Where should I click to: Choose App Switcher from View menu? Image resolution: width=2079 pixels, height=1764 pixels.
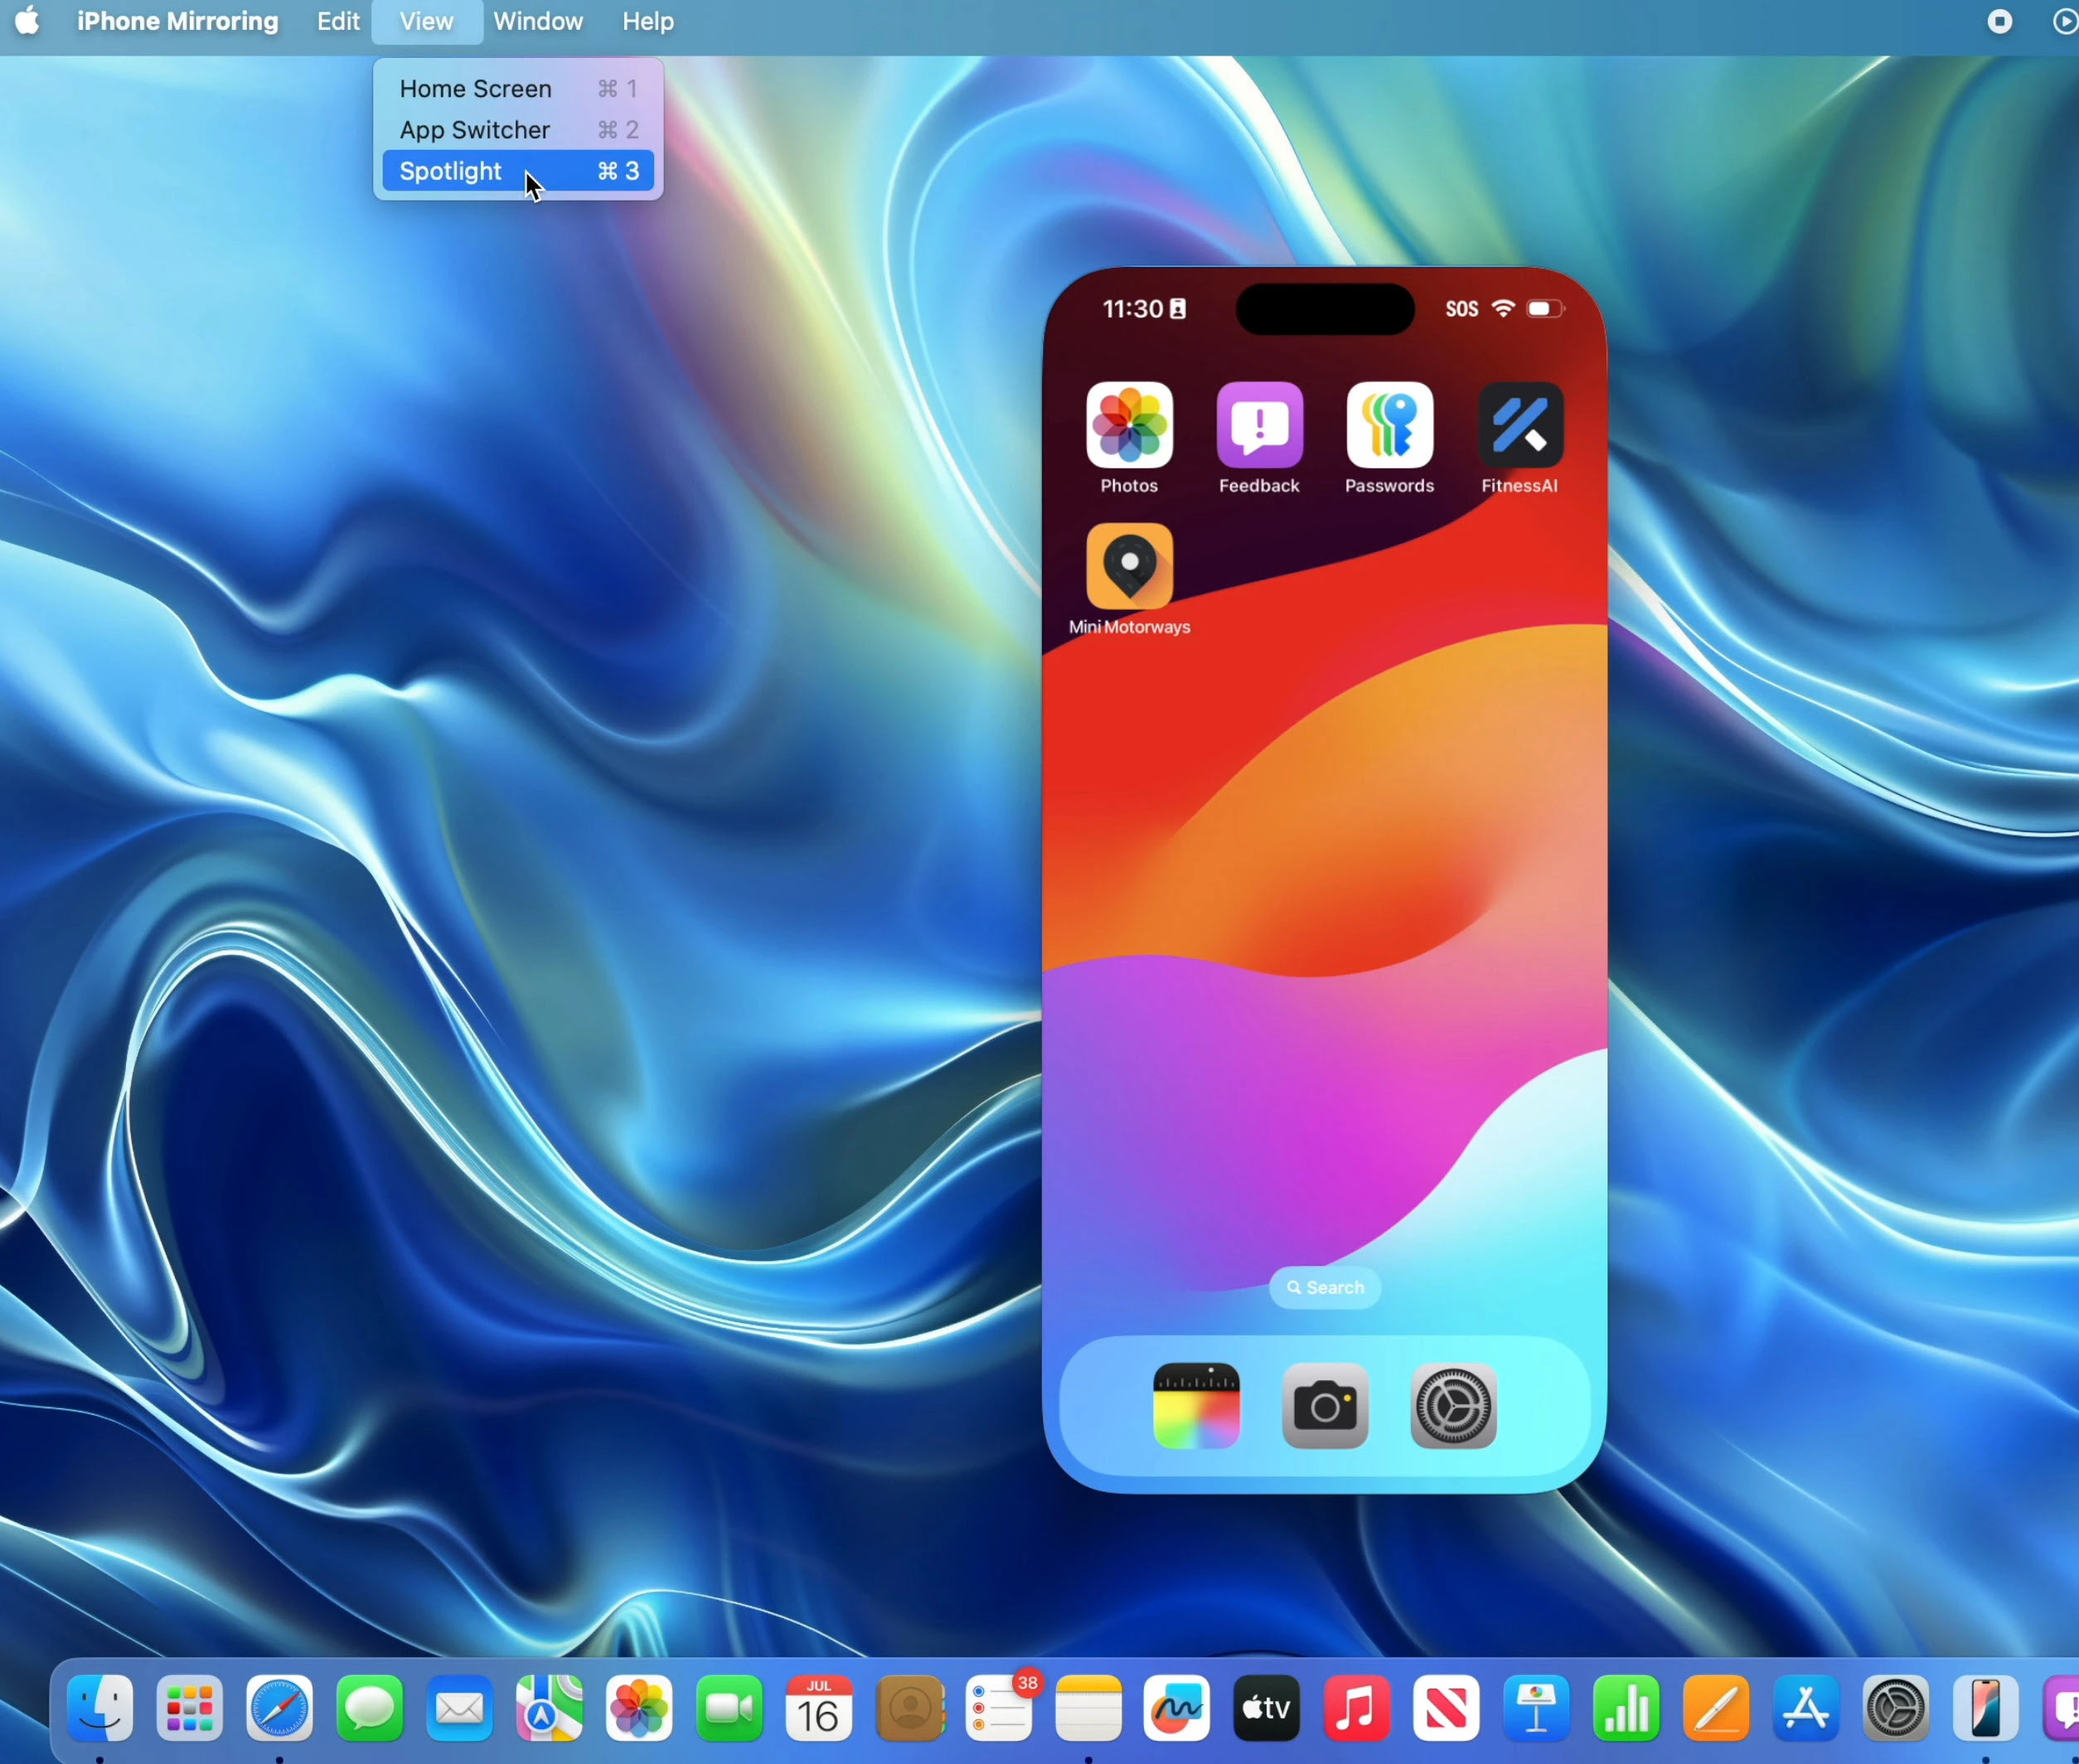(518, 130)
